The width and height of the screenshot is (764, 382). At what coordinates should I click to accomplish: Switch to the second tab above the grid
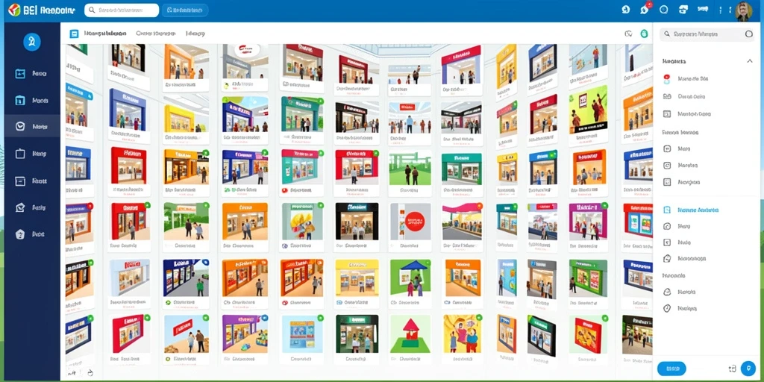(x=156, y=34)
